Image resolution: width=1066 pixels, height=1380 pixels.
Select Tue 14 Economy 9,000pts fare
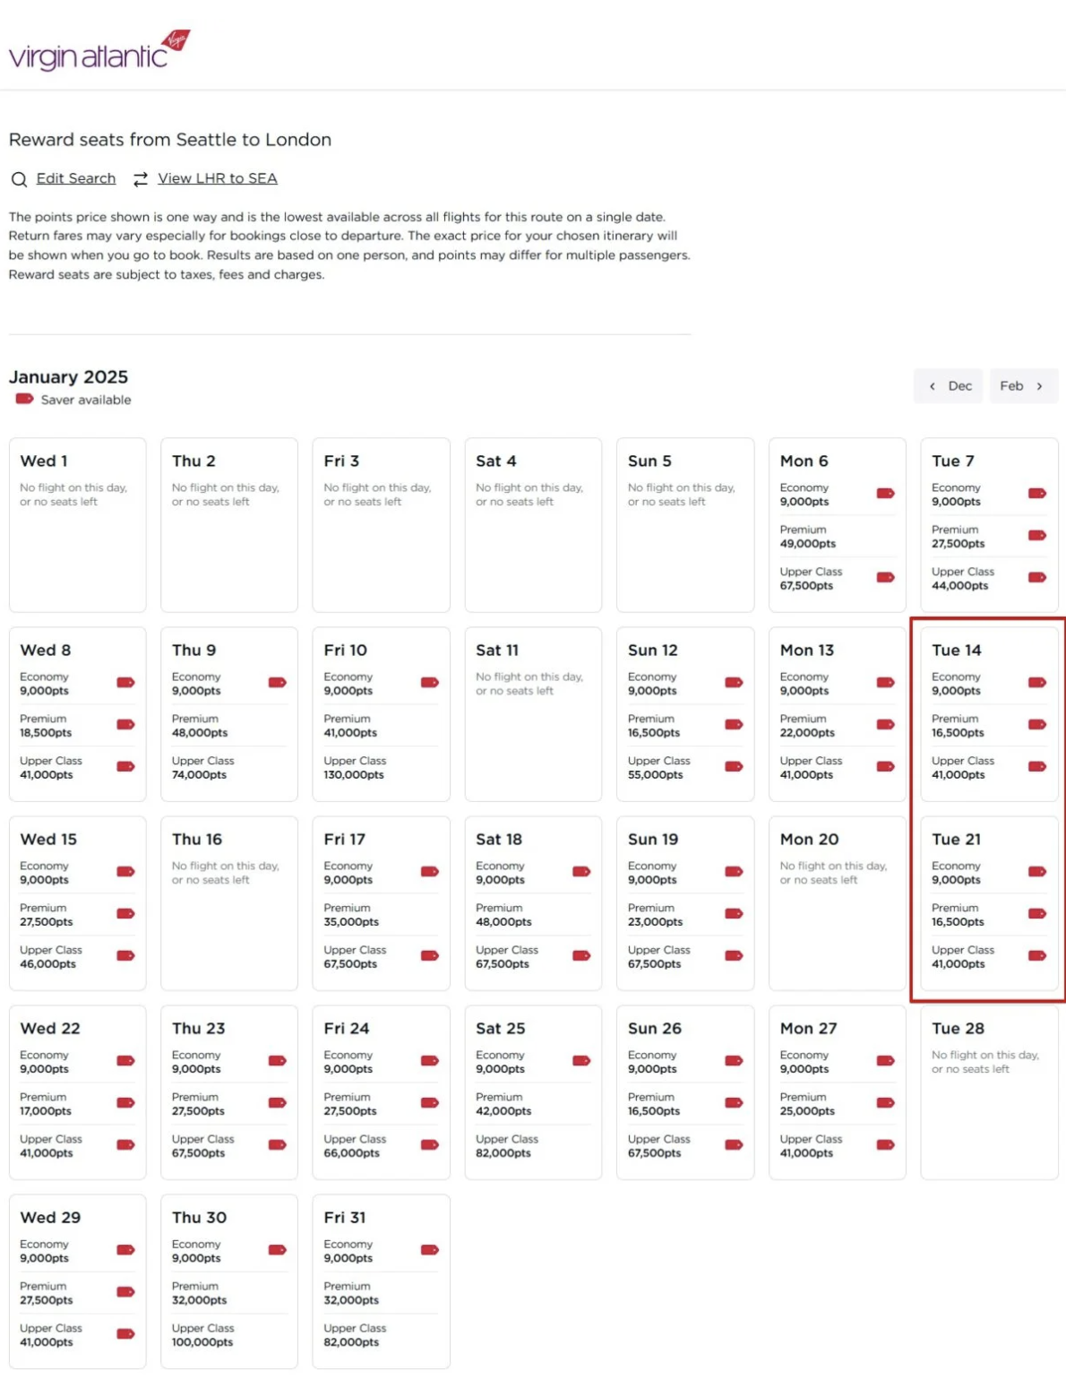coord(989,683)
